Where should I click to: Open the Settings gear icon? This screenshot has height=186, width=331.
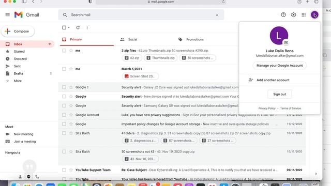tap(293, 15)
